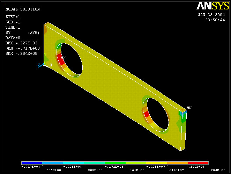Click the bright green legend color band
Screen dimensions: 231x174
[115, 163]
